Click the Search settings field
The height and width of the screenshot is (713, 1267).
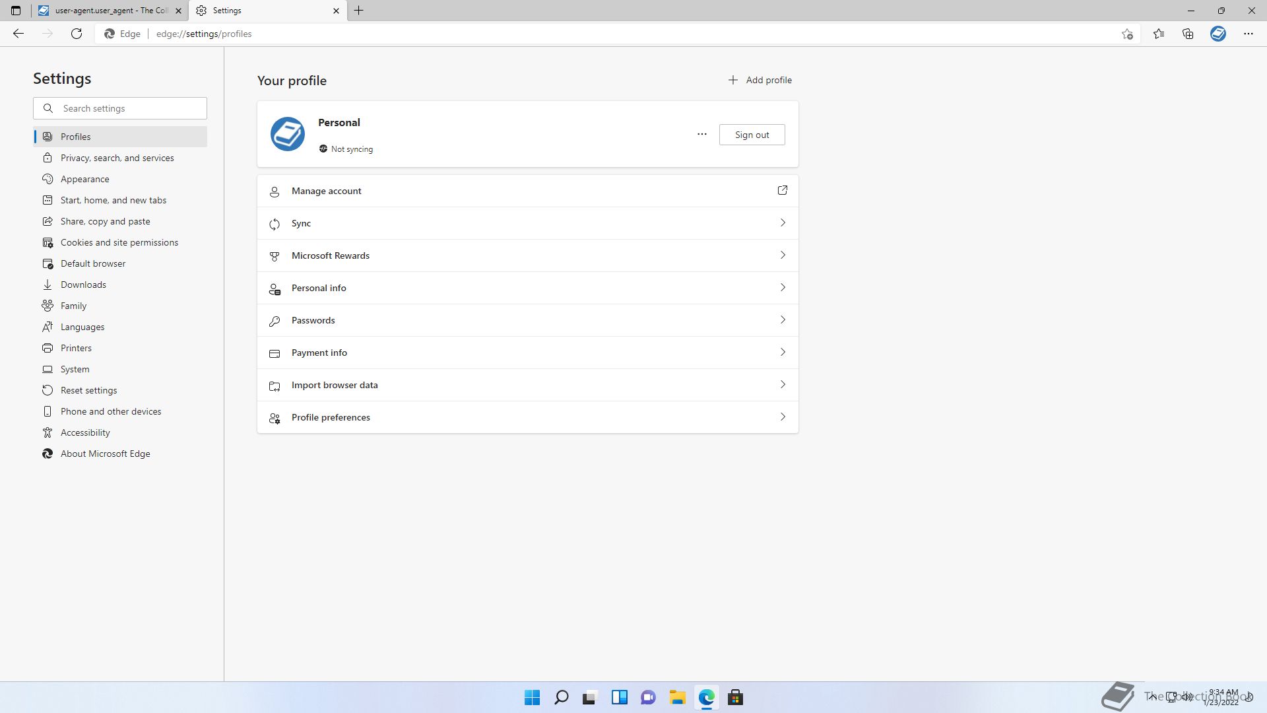tap(120, 108)
